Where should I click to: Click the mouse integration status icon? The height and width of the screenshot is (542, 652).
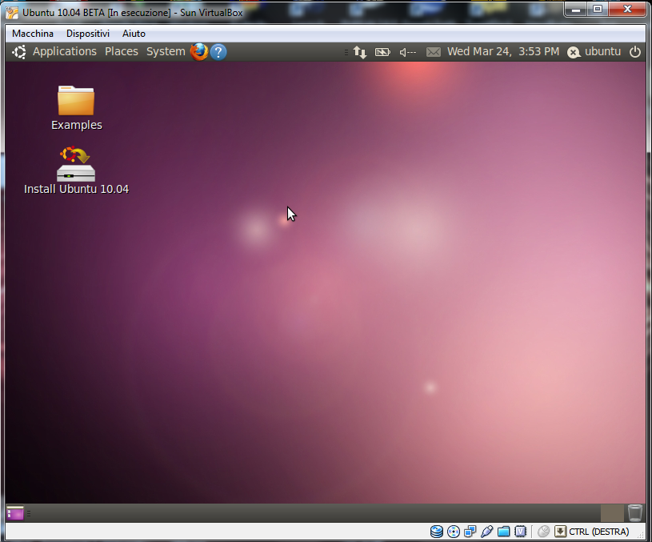click(543, 532)
